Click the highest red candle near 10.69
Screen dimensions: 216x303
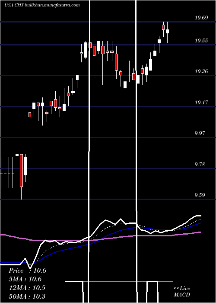163,27
